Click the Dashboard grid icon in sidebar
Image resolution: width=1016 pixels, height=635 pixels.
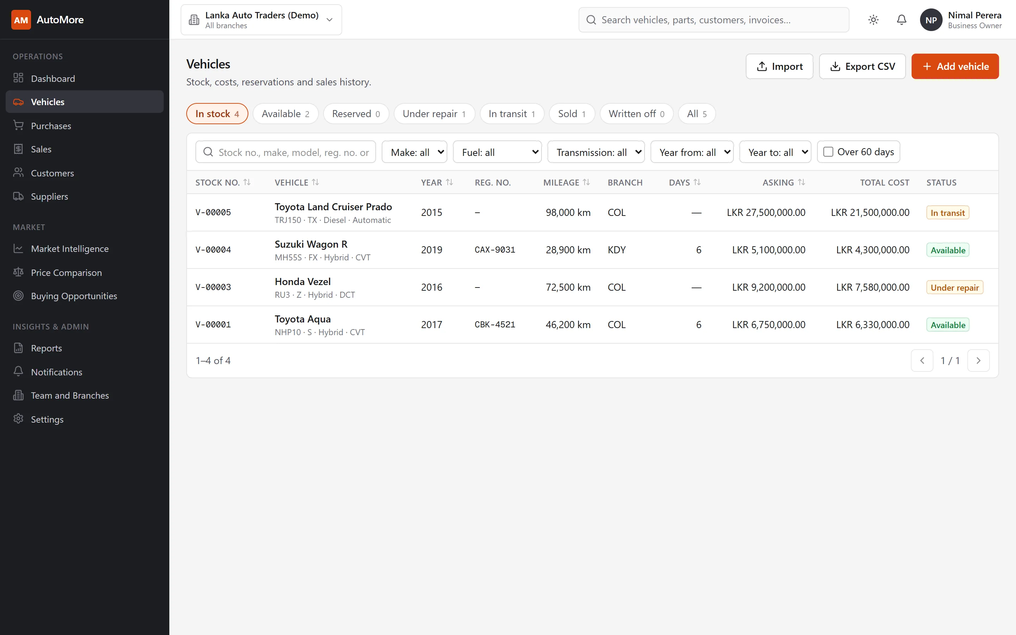[x=18, y=78]
